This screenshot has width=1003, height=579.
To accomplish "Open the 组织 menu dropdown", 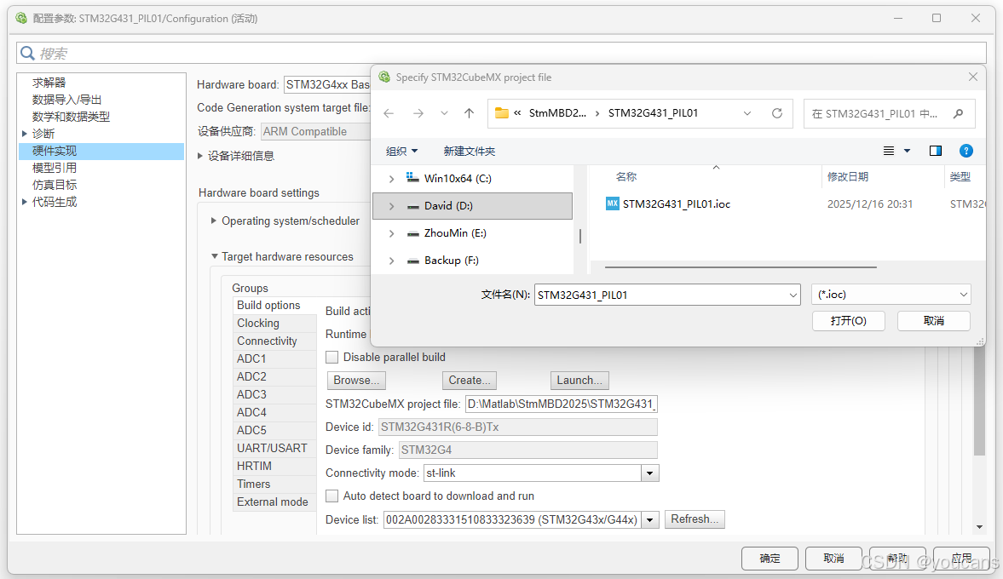I will pyautogui.click(x=401, y=151).
